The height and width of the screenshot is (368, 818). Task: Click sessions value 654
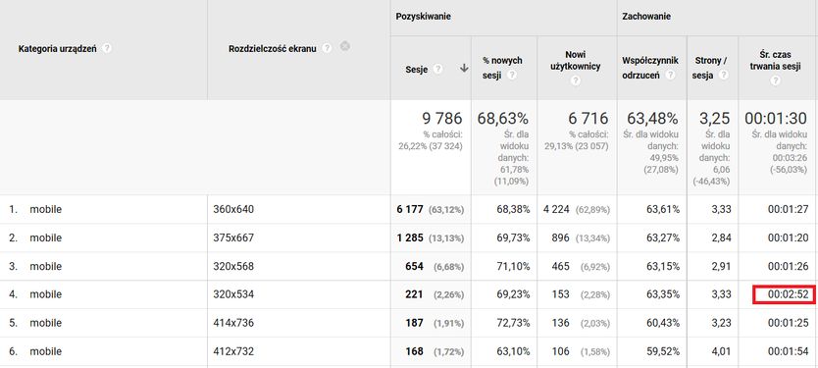tap(414, 266)
